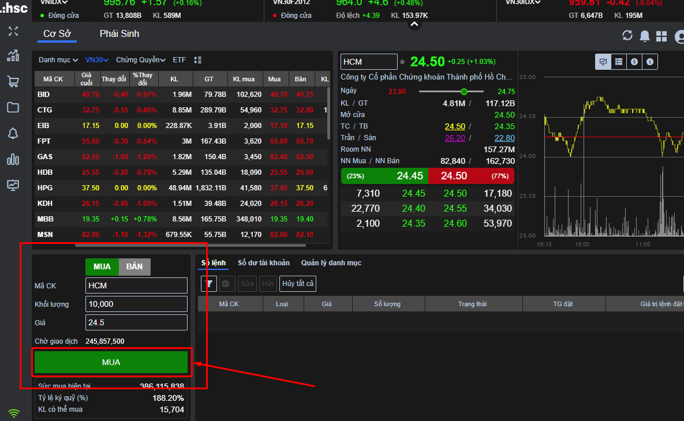The image size is (684, 421).
Task: Select the BID row in the stock table
Action: [181, 94]
